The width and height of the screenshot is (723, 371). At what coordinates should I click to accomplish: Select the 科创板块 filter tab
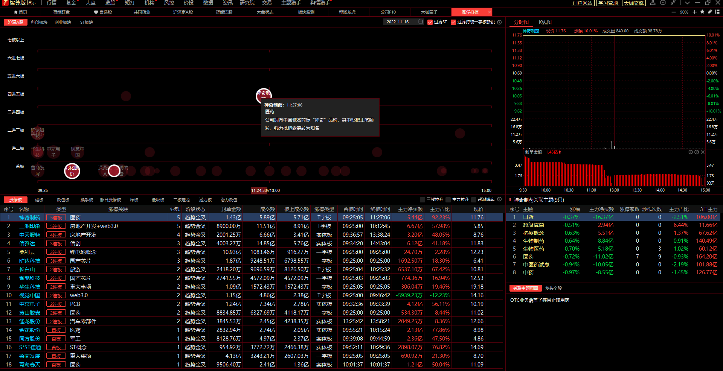[x=39, y=22]
